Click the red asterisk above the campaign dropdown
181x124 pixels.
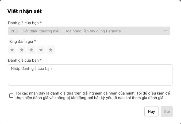click(x=41, y=23)
